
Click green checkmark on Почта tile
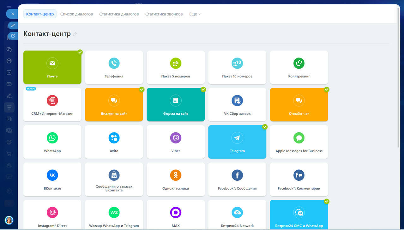80,52
